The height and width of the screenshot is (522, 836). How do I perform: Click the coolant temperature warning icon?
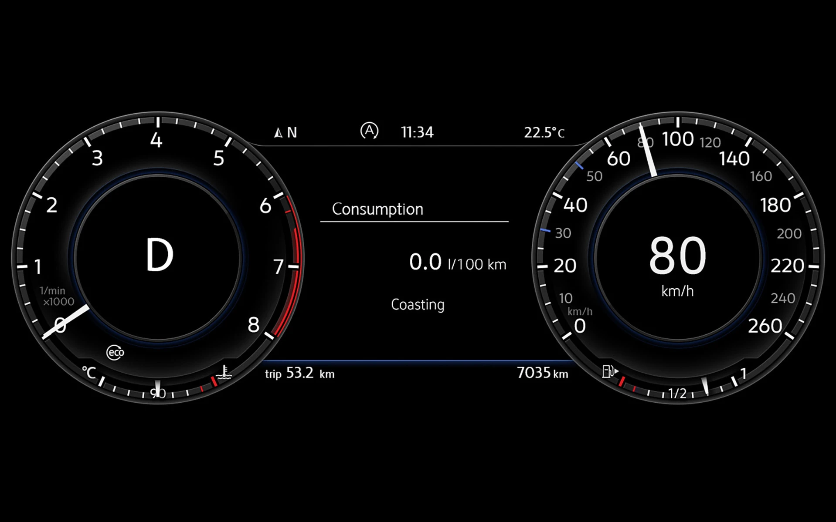tap(224, 372)
